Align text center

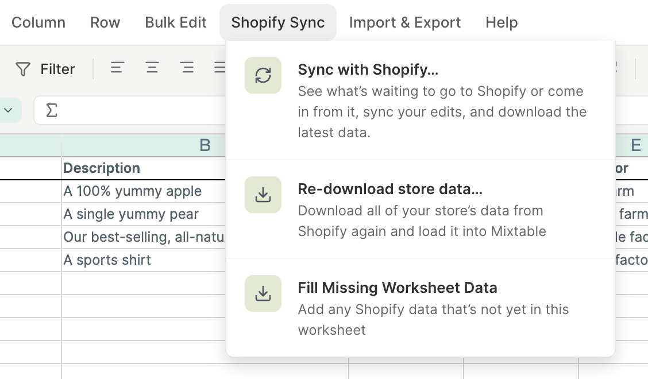pyautogui.click(x=152, y=67)
